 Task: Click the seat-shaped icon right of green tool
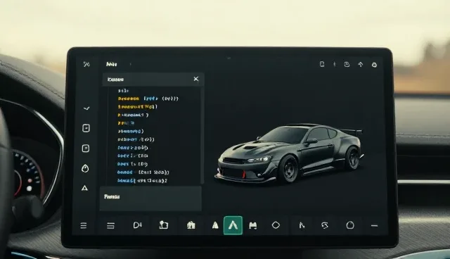coord(253,226)
